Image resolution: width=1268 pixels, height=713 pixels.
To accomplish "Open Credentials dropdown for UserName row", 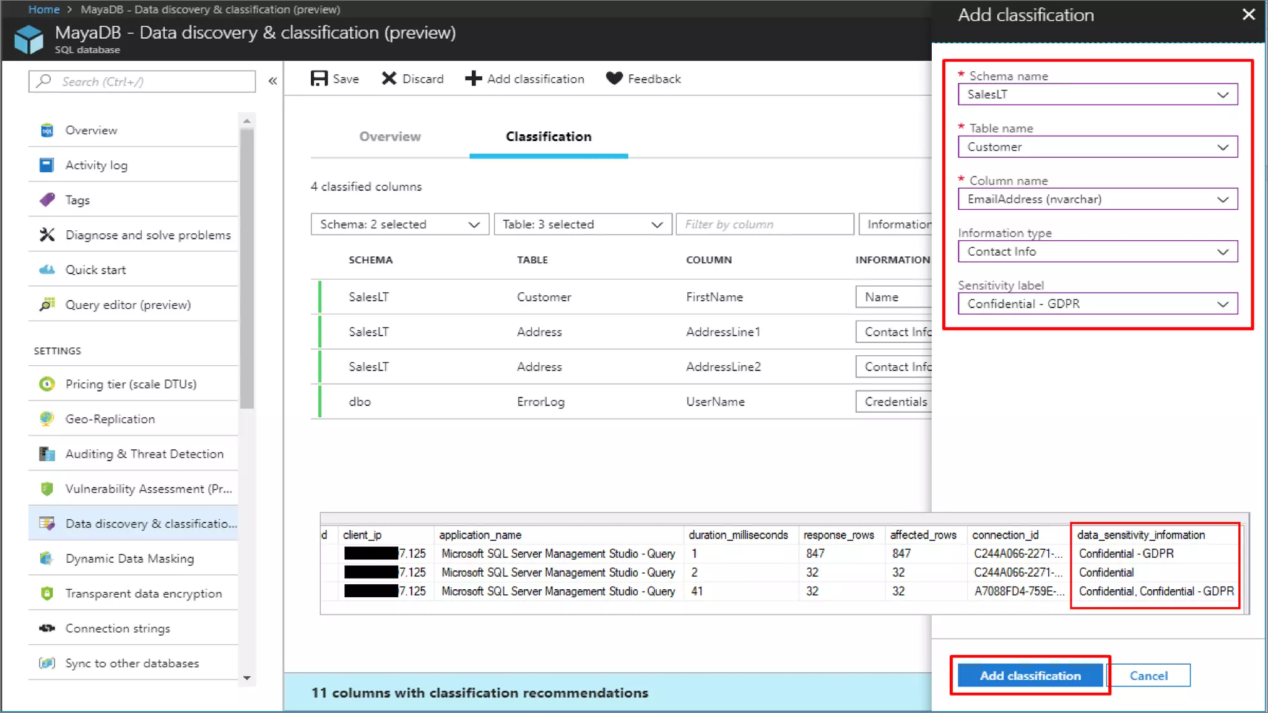I will [x=893, y=402].
